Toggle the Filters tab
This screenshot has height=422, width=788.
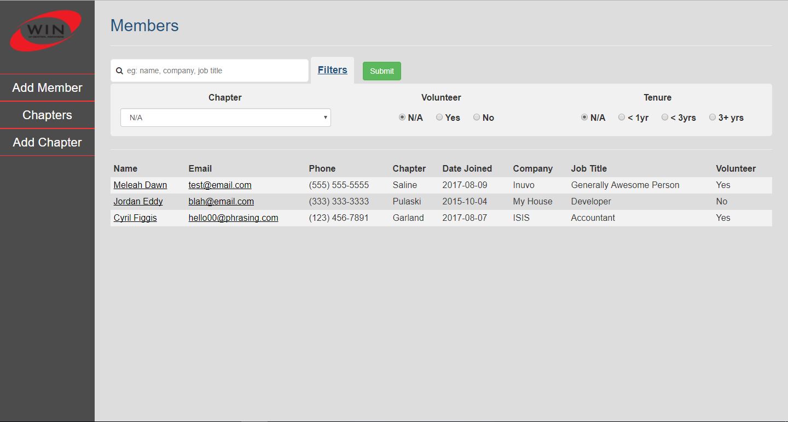pos(332,70)
